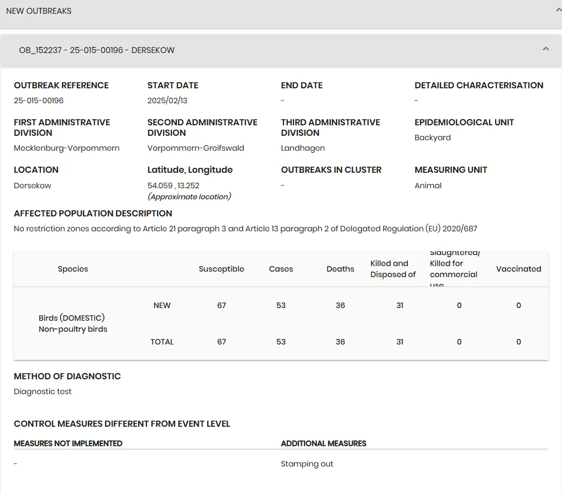Click cases count 53 in TOTAL row
The height and width of the screenshot is (493, 562).
click(x=281, y=342)
